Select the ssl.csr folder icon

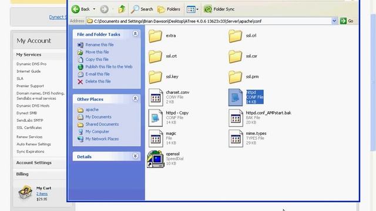point(235,56)
